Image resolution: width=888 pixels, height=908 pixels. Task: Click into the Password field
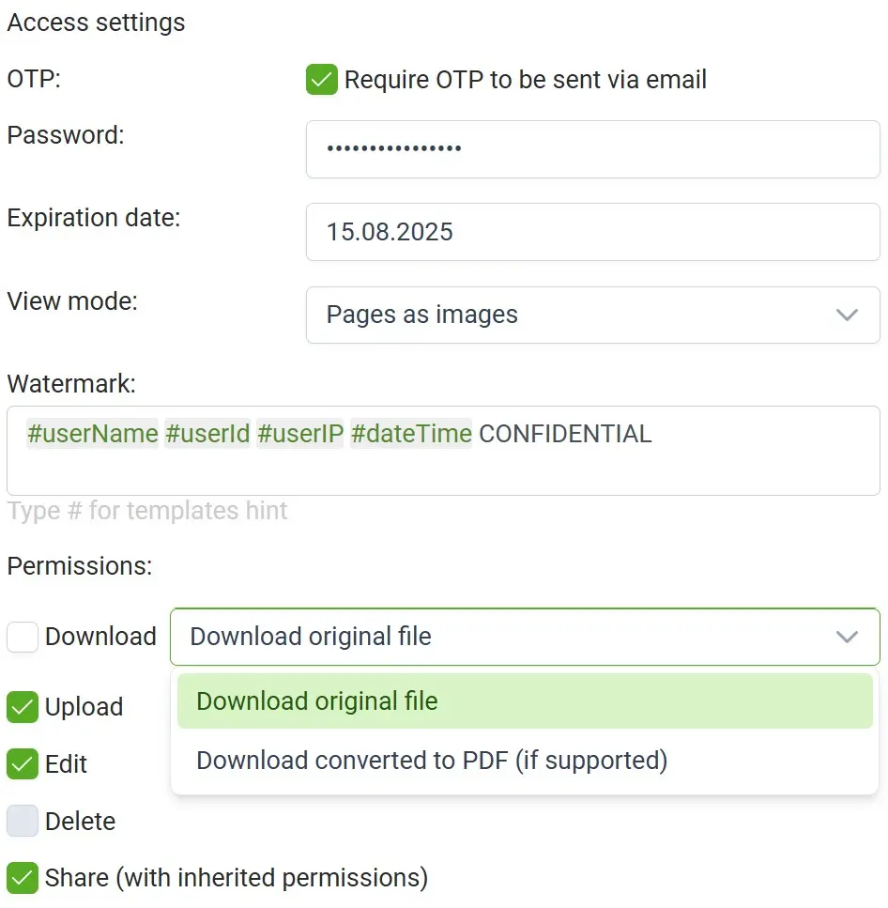591,149
